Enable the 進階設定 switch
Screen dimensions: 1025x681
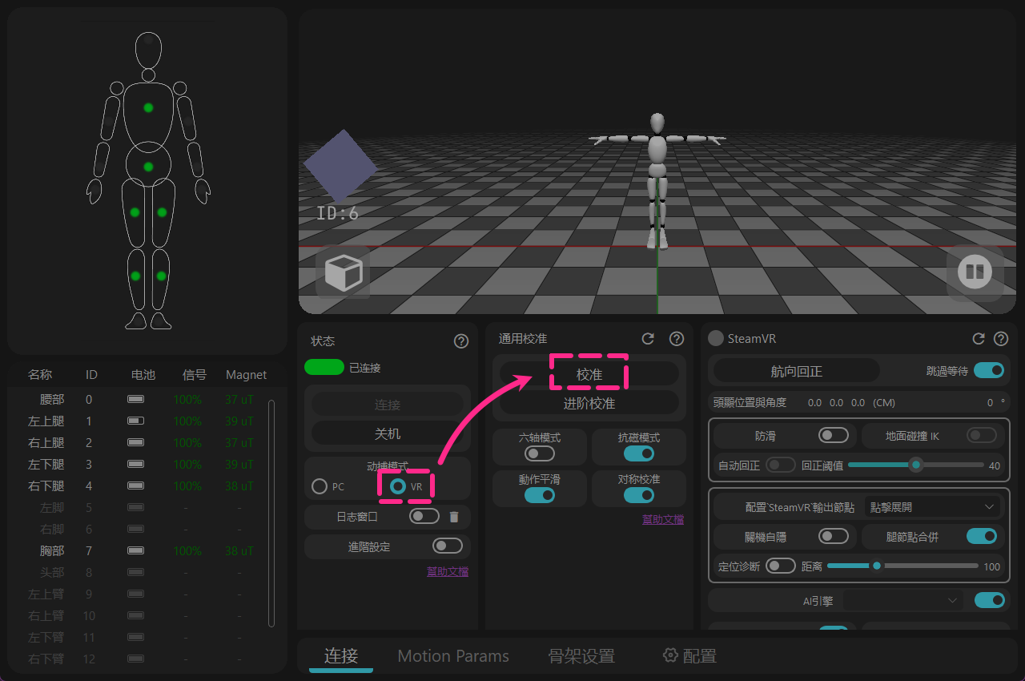coord(448,546)
